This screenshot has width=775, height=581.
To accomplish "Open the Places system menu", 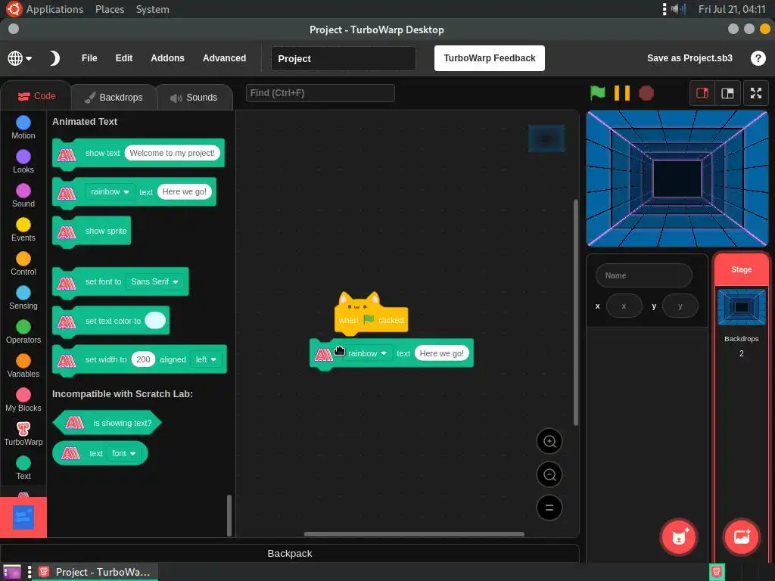I will coord(110,9).
